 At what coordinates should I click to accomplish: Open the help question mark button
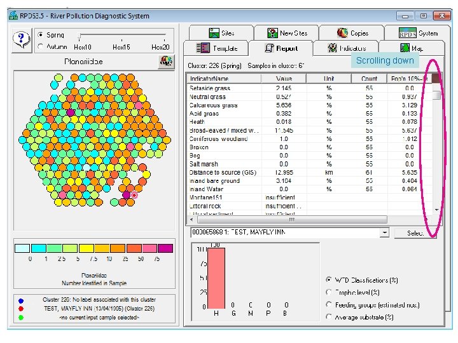(22, 41)
